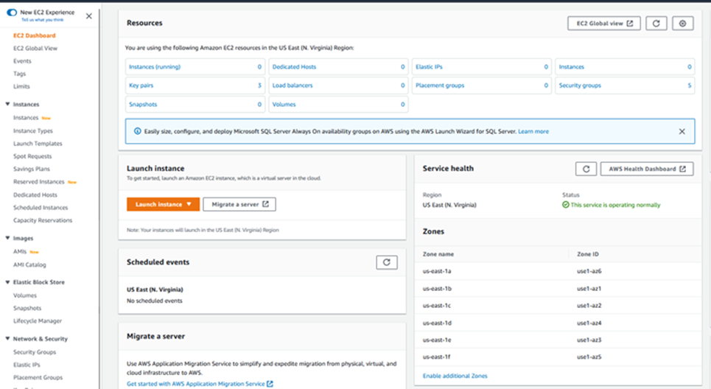Screen dimensions: 711x389
Task: Click Security groups resource link
Action: [x=580, y=85]
